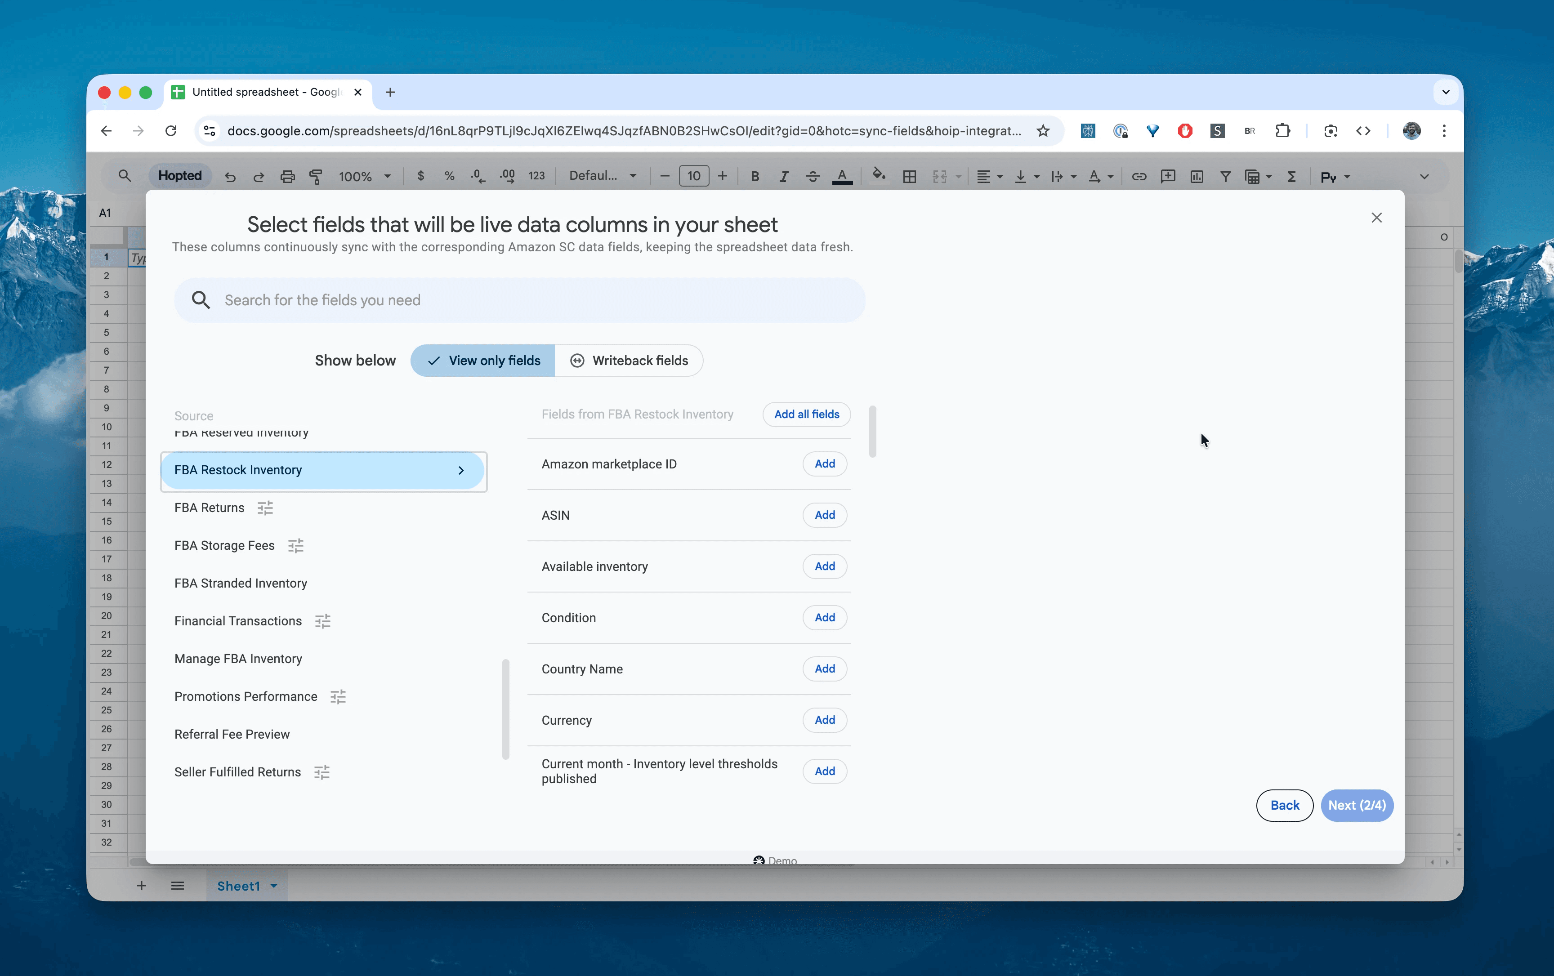
Task: Open the Default font dropdown
Action: coord(602,176)
